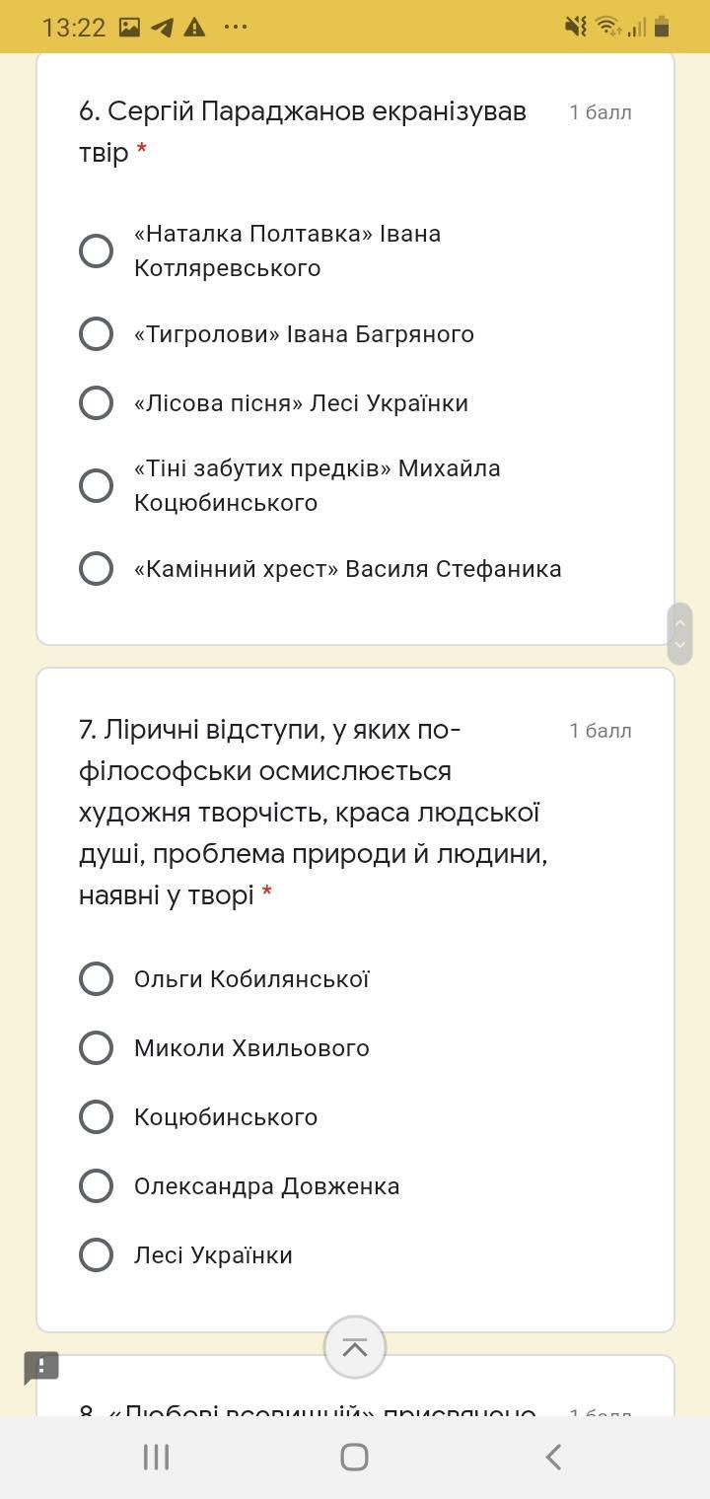
Task: Select Ольги Кобилянської radio option
Action: point(97,979)
